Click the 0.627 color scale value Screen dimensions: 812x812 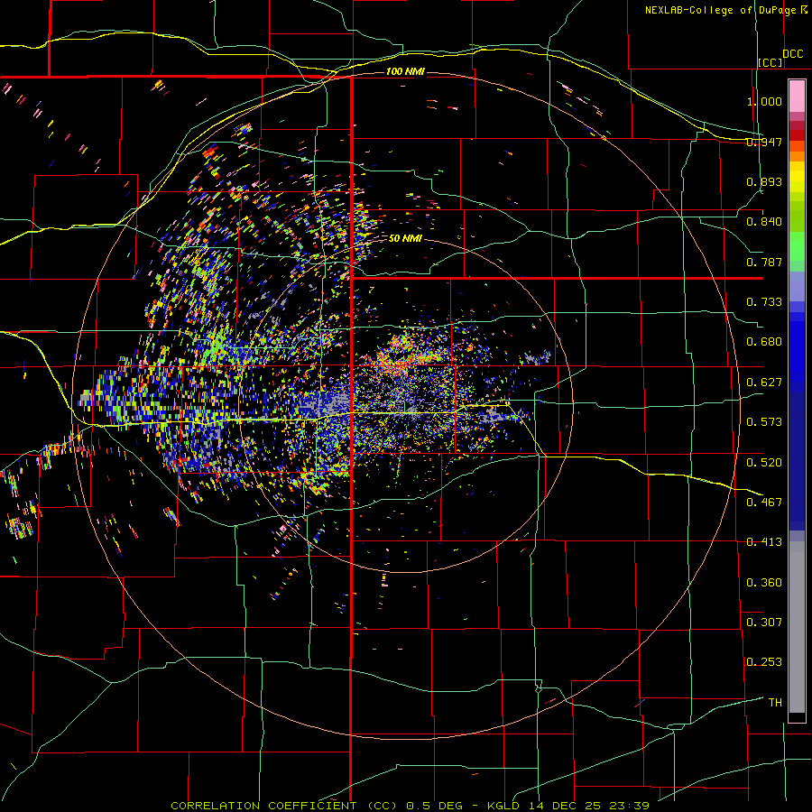pos(764,383)
